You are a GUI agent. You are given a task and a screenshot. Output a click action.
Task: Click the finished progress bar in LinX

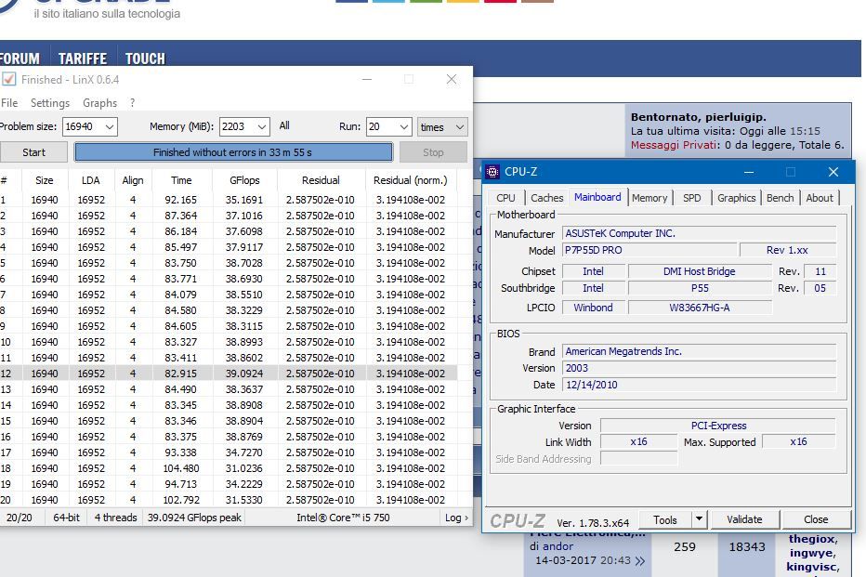click(232, 152)
